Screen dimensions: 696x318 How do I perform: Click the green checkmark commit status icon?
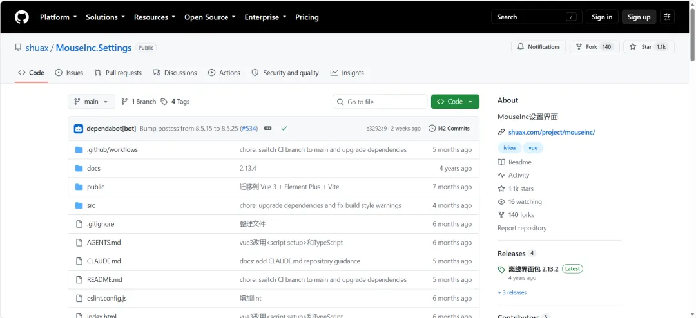[x=284, y=129]
